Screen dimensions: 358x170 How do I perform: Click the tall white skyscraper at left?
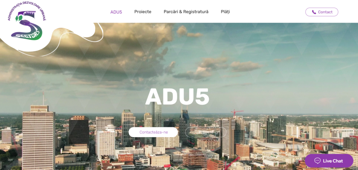pyautogui.click(x=38, y=137)
